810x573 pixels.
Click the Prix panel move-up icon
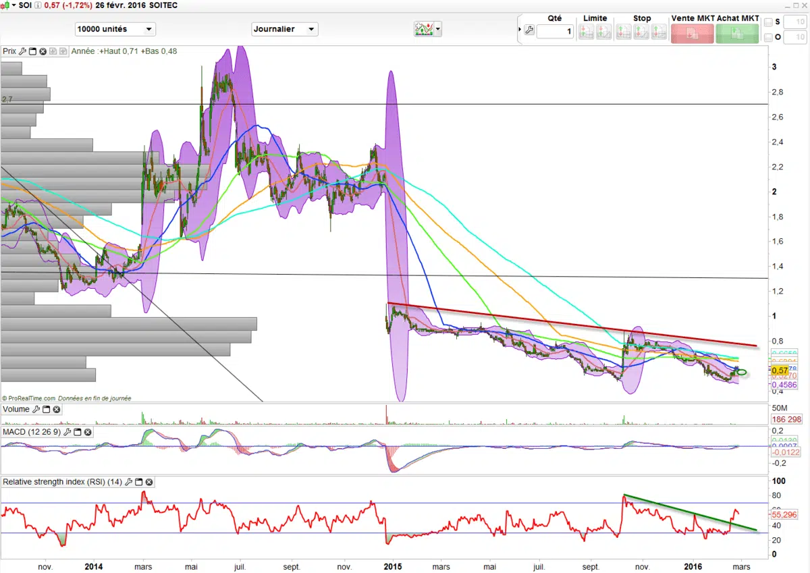(x=63, y=51)
